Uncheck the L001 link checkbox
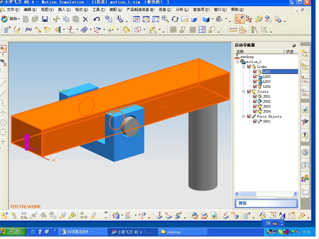This screenshot has width=319, height=239. [255, 72]
